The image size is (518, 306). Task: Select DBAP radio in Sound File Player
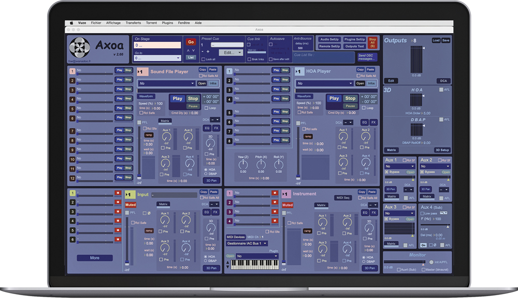[206, 173]
